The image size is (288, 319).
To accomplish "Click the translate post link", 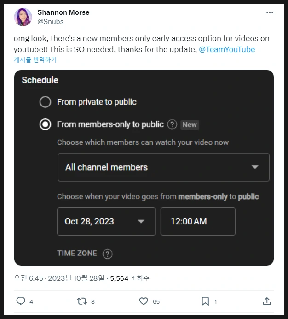I will 35,60.
